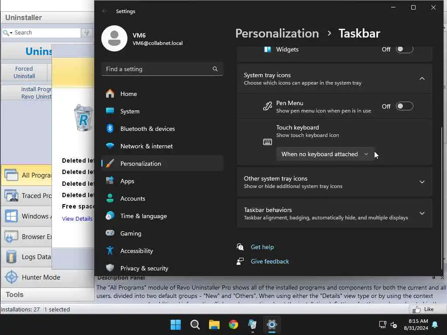Click Forced Uninstall in Revo Uninstaller
Viewport: 447px width, 335px height.
(24, 72)
